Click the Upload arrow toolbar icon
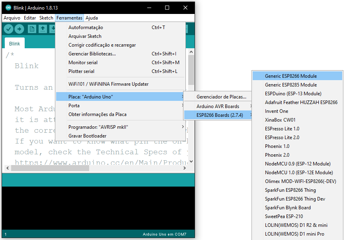Screen dimensions: 345x240 [19, 29]
